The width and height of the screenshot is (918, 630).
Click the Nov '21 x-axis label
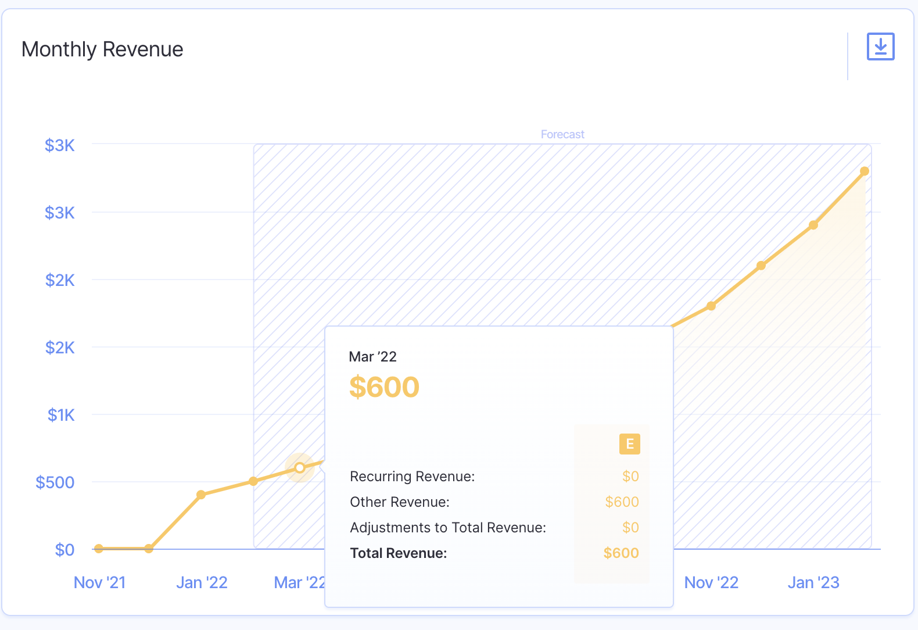click(99, 582)
